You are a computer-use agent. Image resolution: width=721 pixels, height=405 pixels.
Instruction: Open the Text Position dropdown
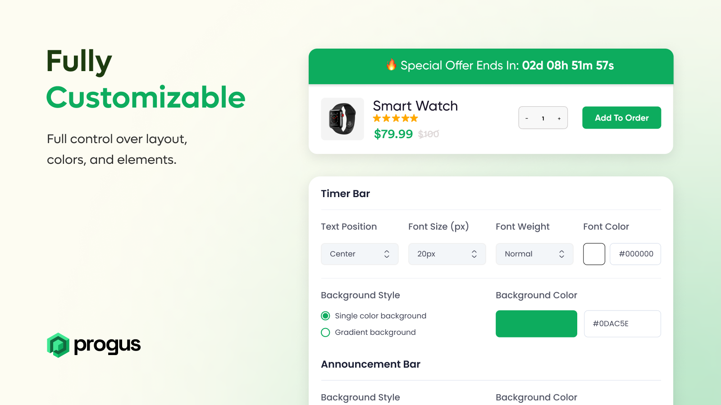click(x=360, y=254)
